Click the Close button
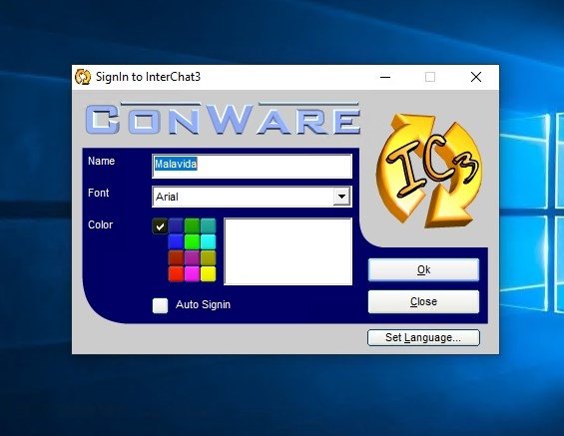 point(423,301)
